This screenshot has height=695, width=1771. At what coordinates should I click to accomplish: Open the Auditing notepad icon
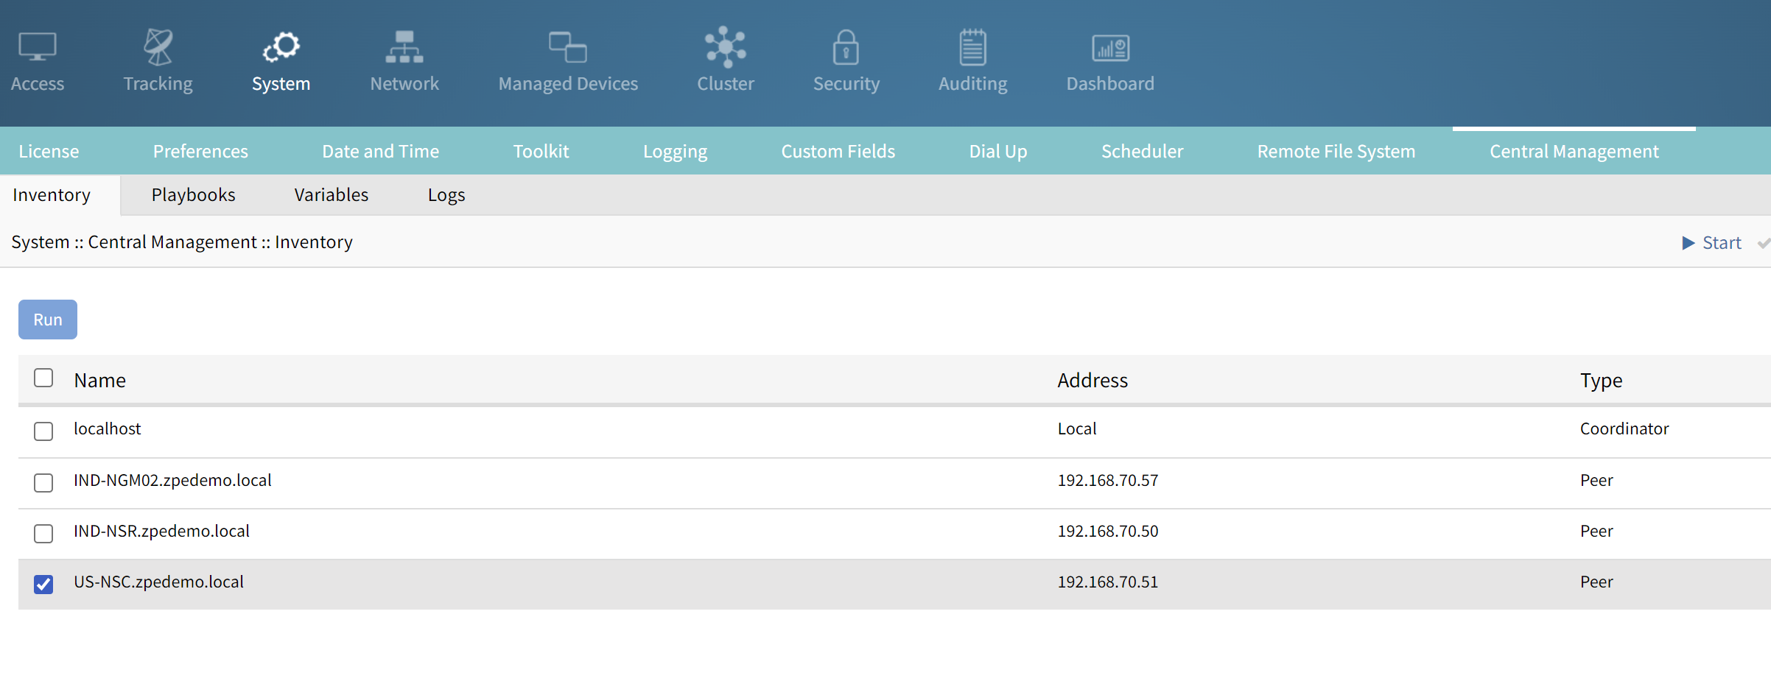973,47
